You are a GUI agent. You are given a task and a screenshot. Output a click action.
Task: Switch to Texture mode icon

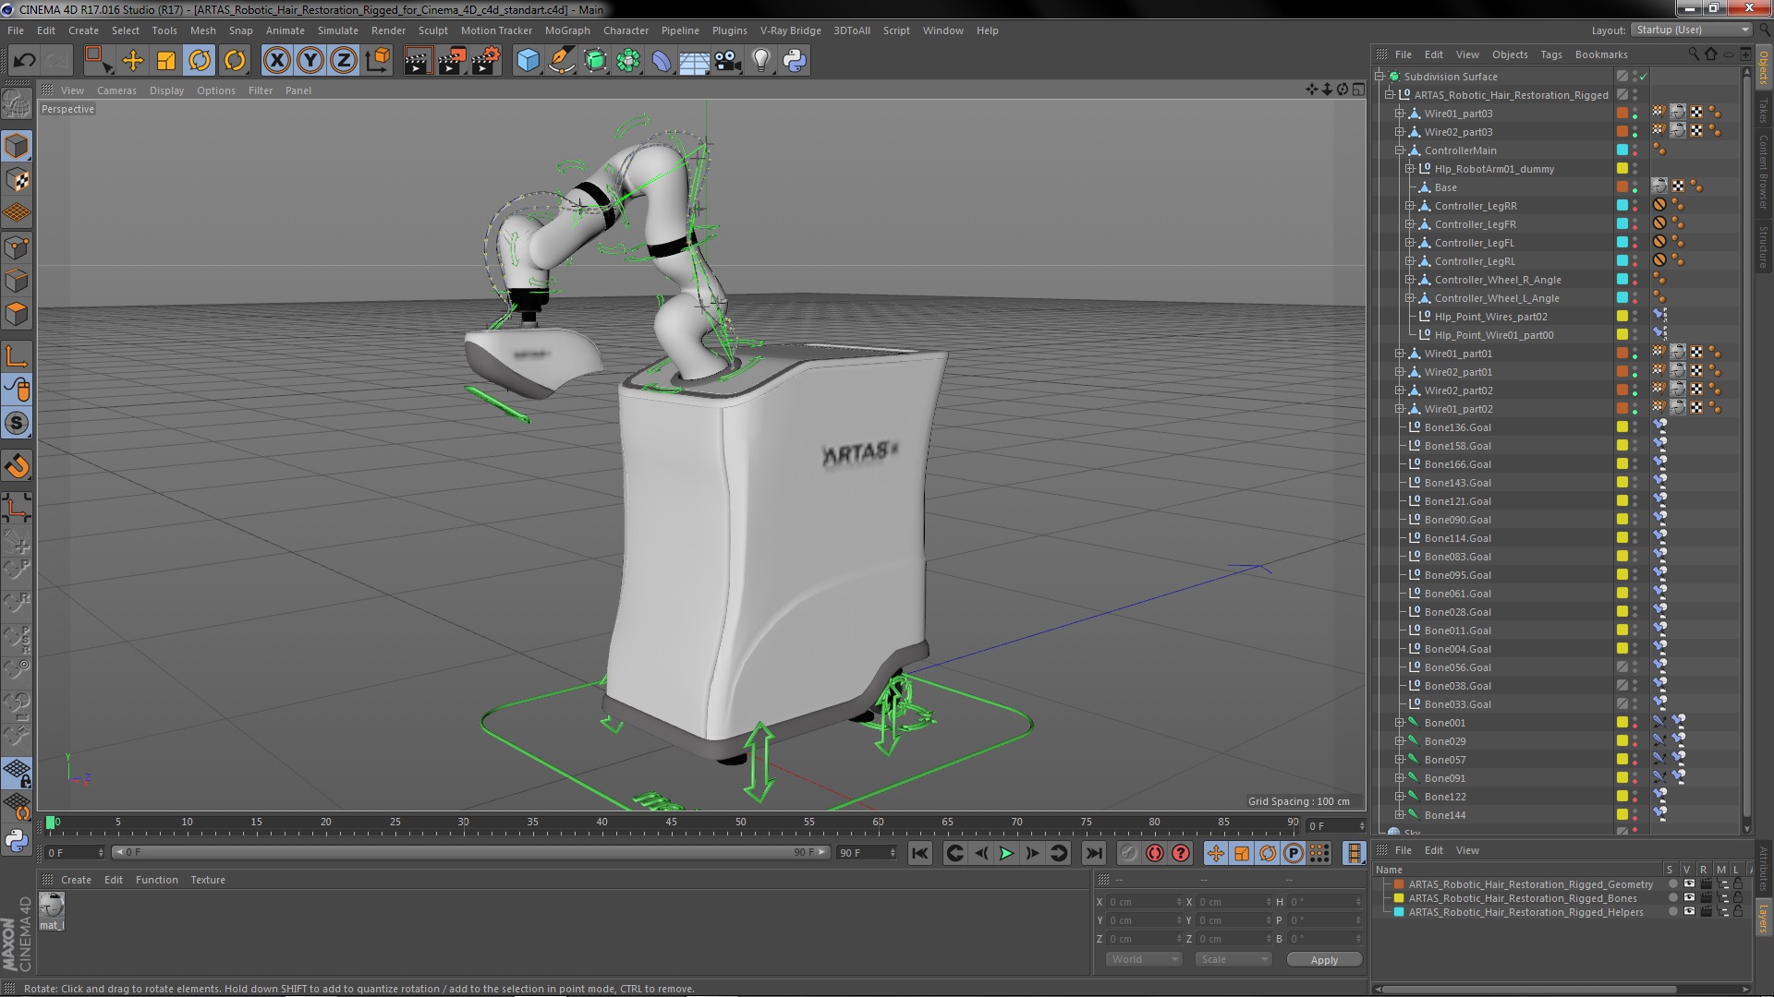pyautogui.click(x=17, y=180)
